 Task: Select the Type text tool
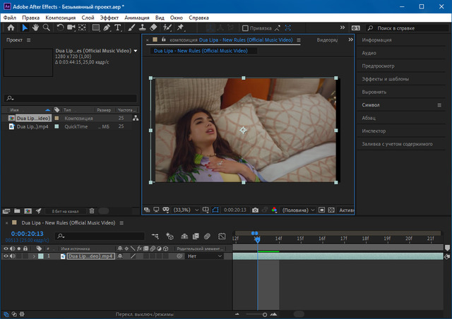coord(117,28)
